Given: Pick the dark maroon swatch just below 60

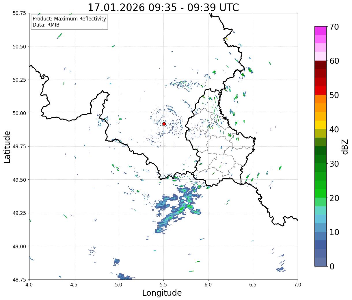Looking at the screenshot, I should click(321, 65).
